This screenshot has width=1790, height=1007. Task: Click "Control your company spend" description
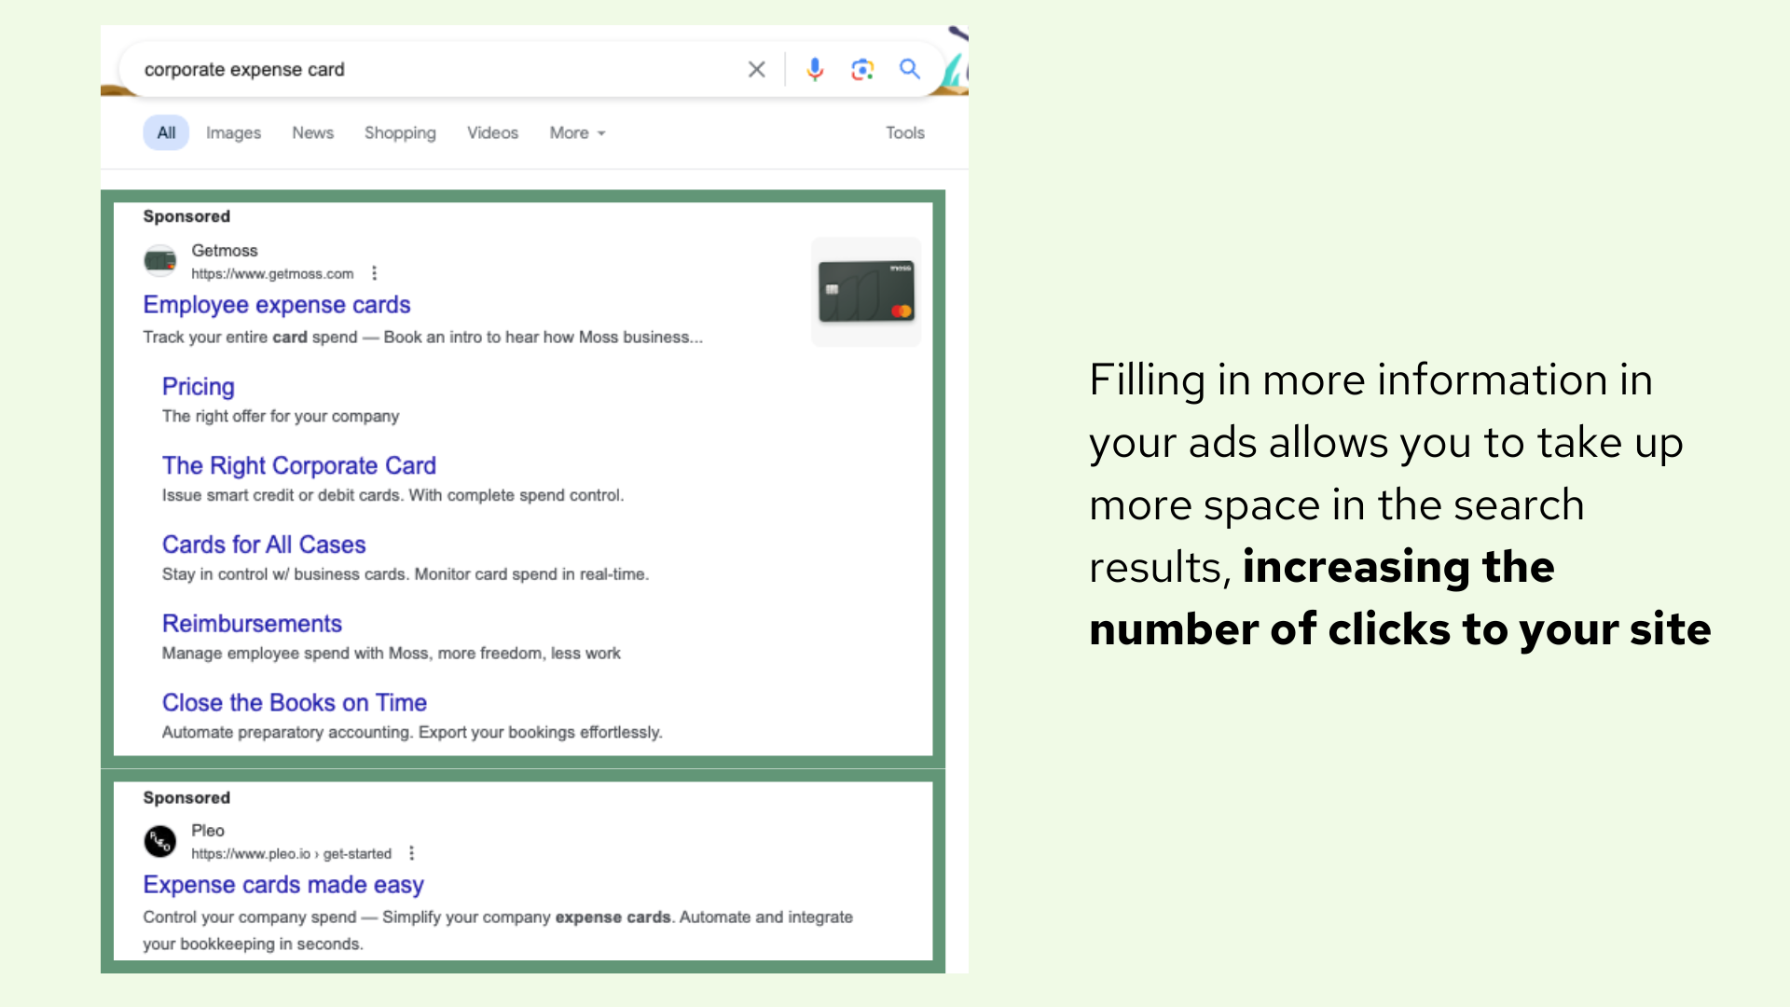pyautogui.click(x=498, y=931)
